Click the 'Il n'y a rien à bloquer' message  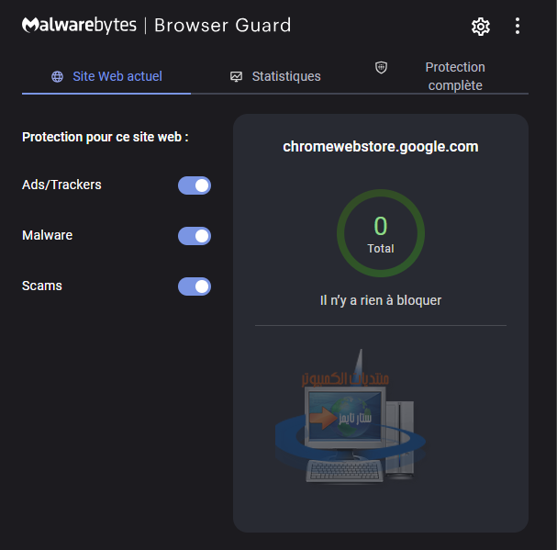coord(381,300)
